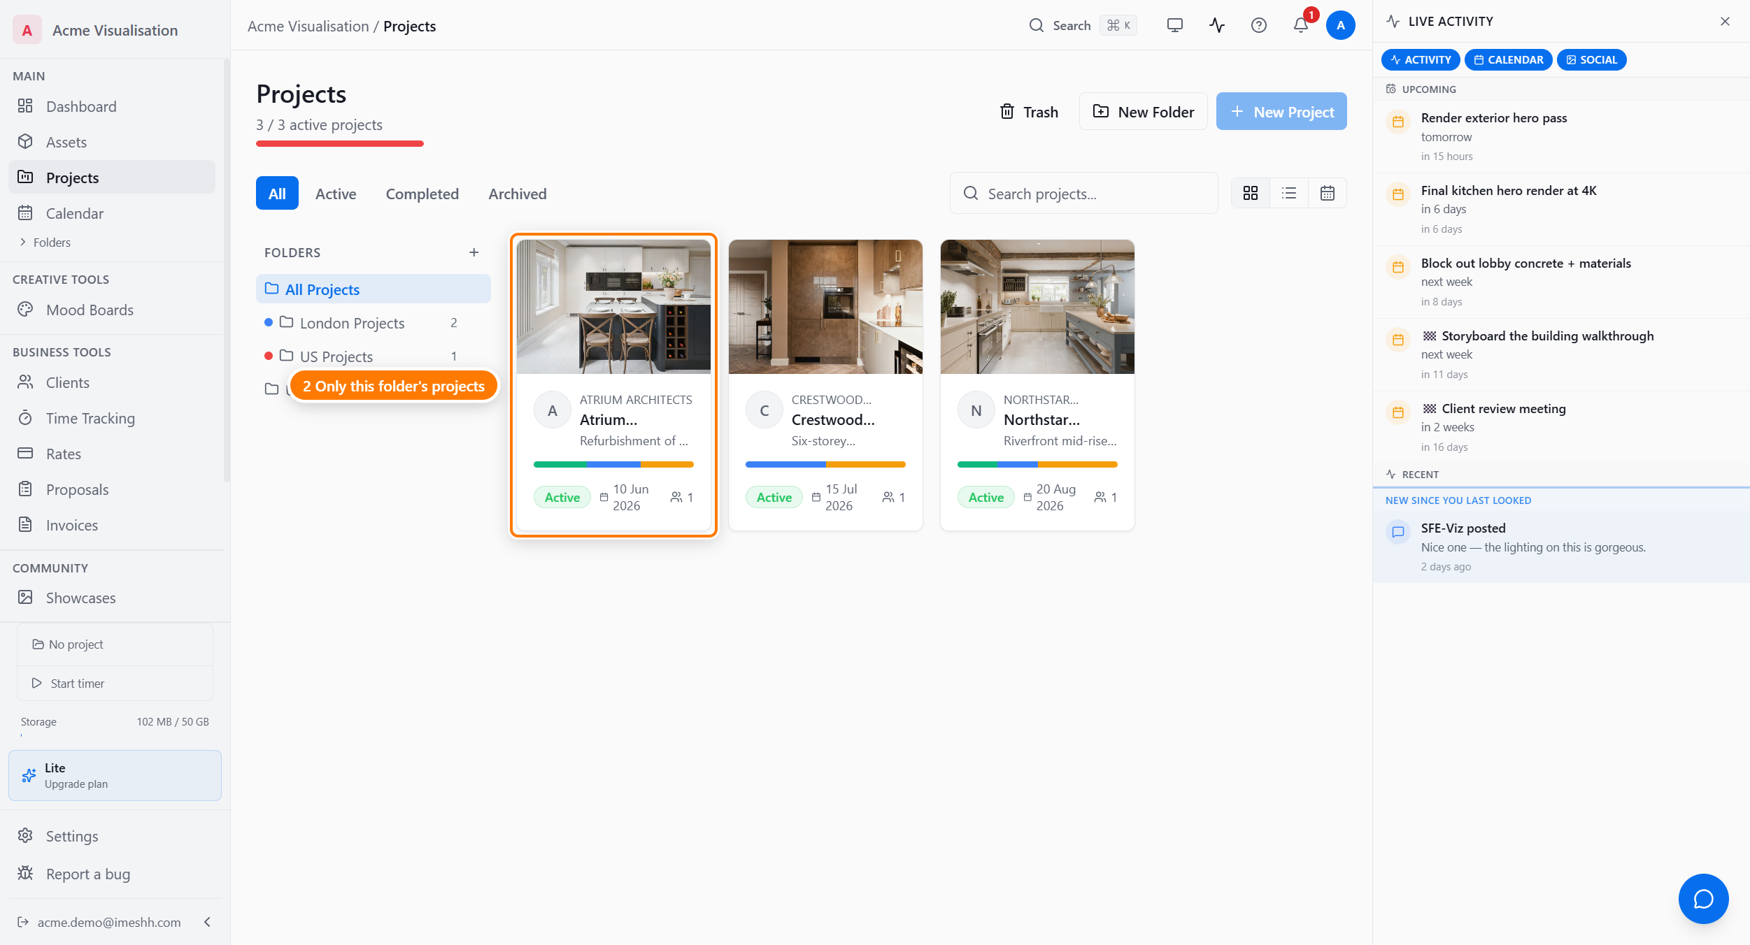Switch to grid view layout
Image resolution: width=1750 pixels, height=945 pixels.
click(x=1250, y=193)
